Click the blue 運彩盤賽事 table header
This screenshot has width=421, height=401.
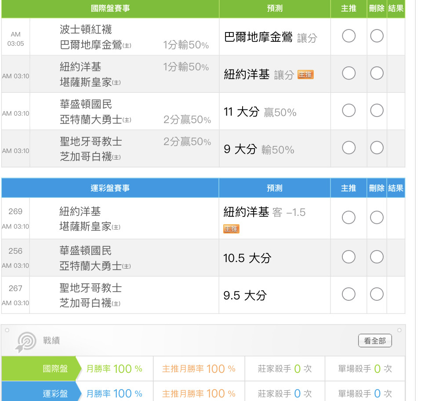coord(110,188)
